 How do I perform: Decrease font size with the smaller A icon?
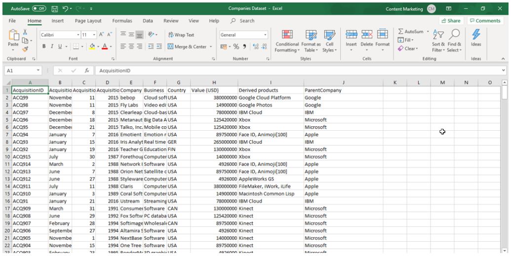point(110,35)
